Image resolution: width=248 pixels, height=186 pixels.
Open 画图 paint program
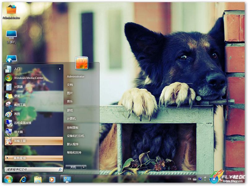33,114
